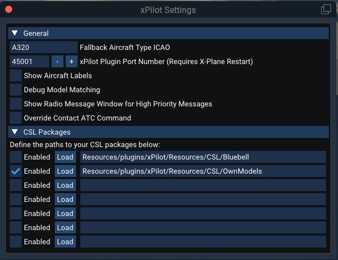This screenshot has width=338, height=260.
Task: Collapse the General section
Action: pos(15,33)
